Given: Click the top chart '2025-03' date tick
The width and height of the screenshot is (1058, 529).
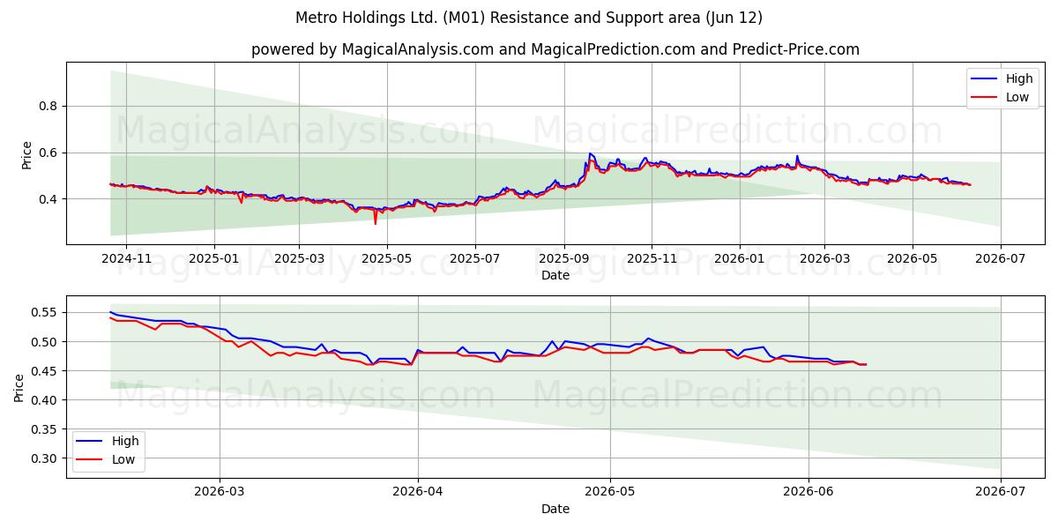Looking at the screenshot, I should tap(299, 258).
